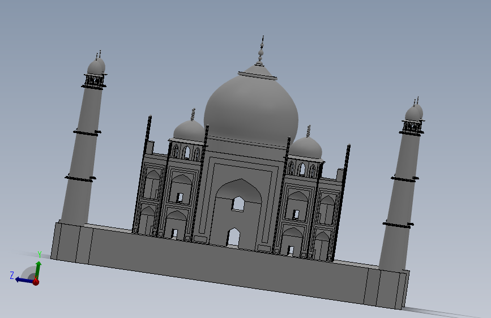Select the central pointed arch recess
The height and width of the screenshot is (318, 491).
point(237,213)
